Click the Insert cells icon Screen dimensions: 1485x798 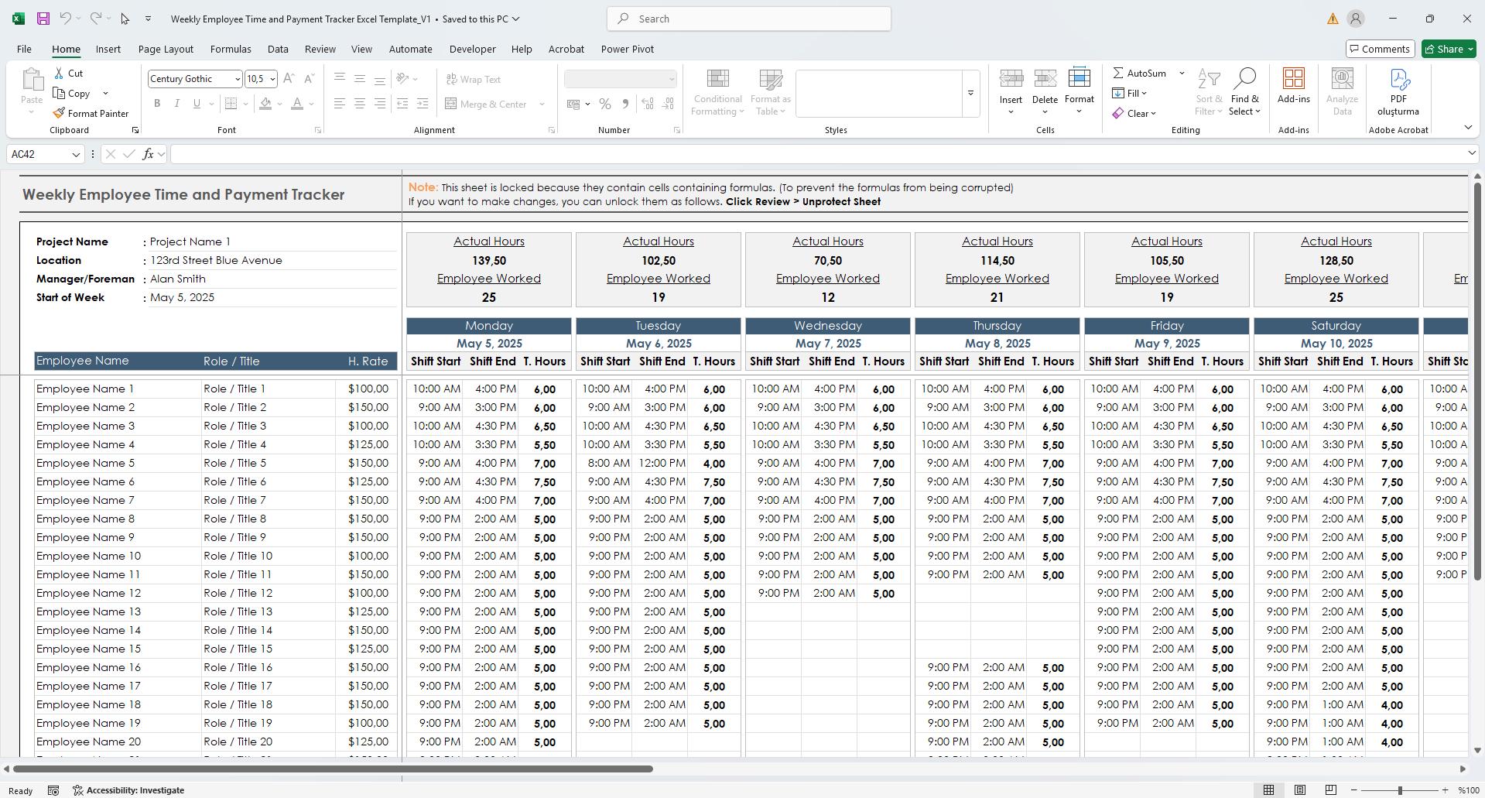tap(1011, 78)
